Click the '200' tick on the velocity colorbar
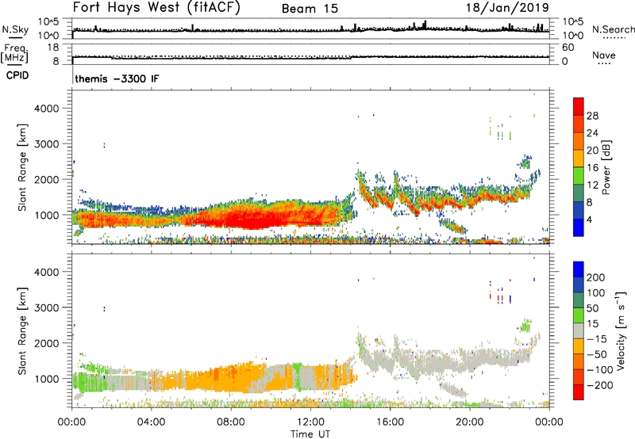 pos(596,277)
